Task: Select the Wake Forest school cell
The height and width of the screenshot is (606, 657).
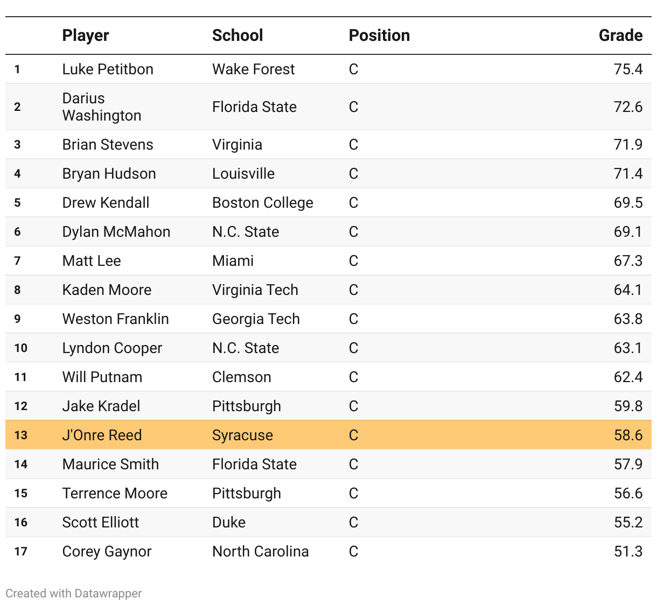Action: click(253, 69)
